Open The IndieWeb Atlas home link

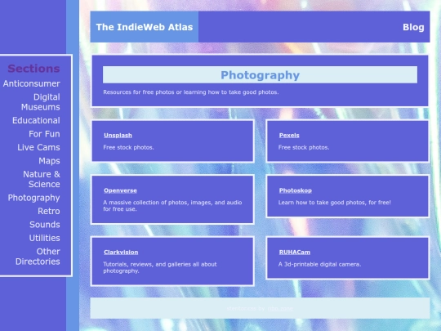click(145, 27)
